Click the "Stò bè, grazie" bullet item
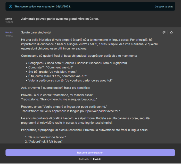 click(x=53, y=72)
